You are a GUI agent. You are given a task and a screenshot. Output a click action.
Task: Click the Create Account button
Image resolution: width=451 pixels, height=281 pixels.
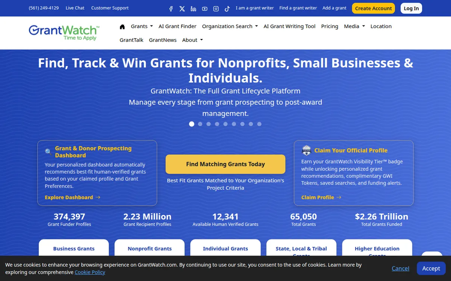tap(374, 8)
